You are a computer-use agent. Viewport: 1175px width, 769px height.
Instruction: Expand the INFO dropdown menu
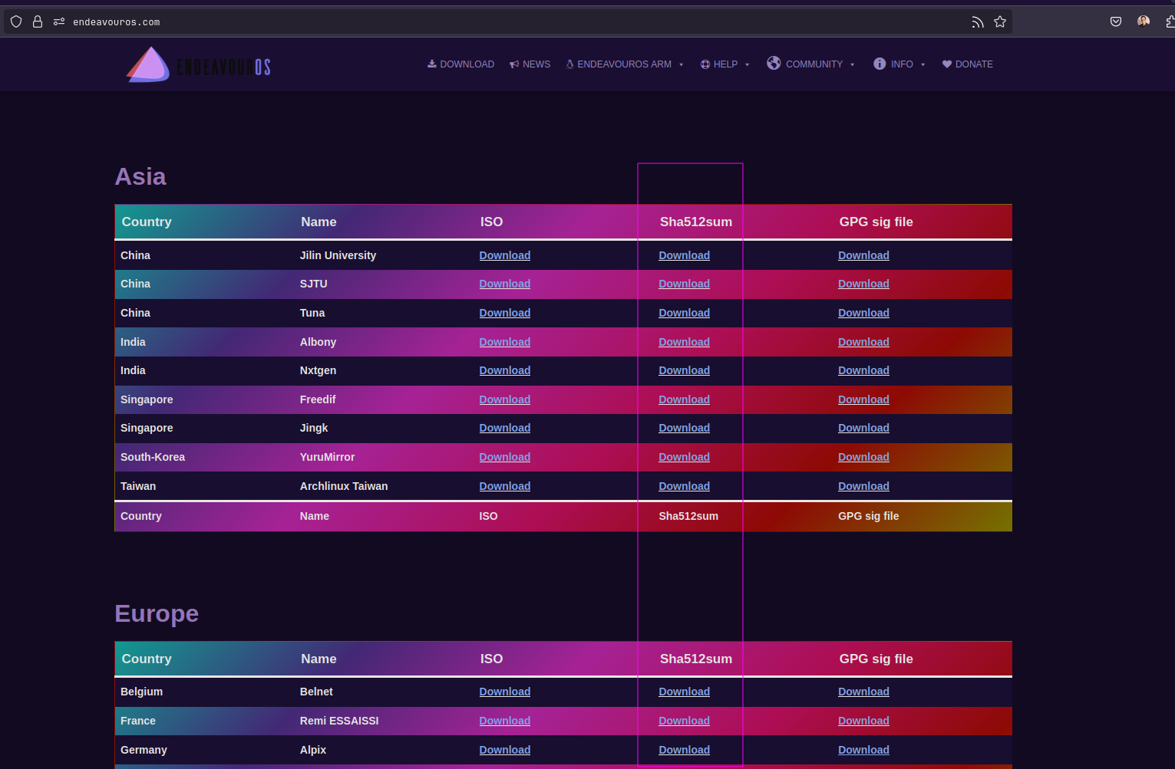[899, 64]
